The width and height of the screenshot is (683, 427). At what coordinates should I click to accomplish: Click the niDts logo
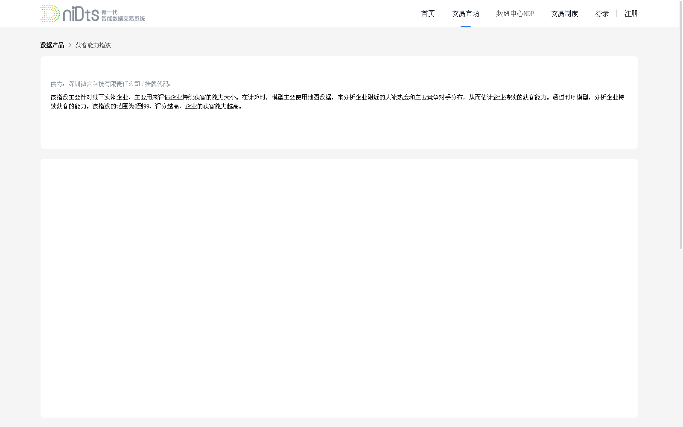93,14
